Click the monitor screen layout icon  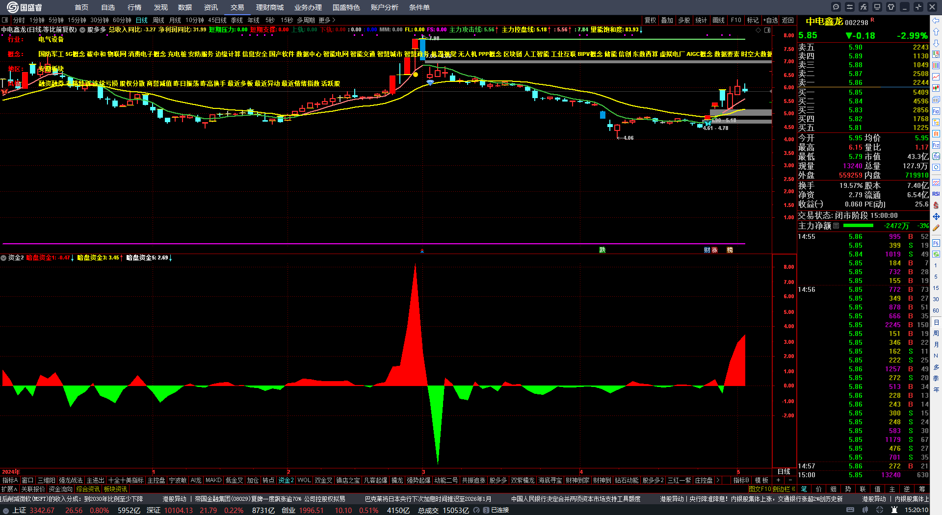tap(877, 7)
